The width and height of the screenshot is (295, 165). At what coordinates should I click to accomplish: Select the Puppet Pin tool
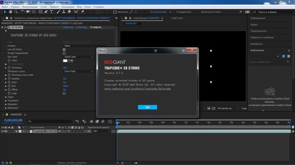pos(83,12)
